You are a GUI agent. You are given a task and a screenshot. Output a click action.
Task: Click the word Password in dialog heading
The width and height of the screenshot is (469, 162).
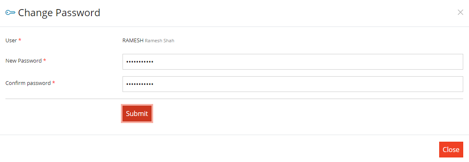pos(78,13)
